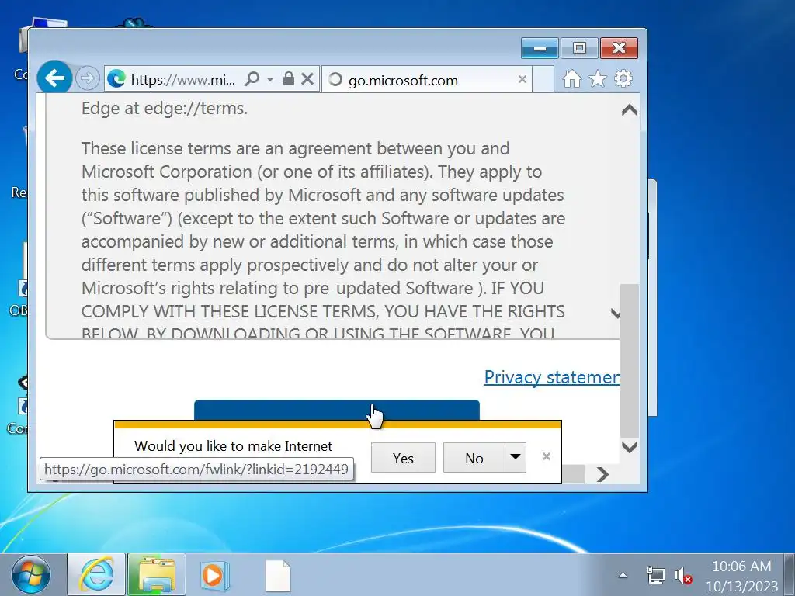Open the Windows Start menu
The image size is (795, 596).
[x=31, y=575]
